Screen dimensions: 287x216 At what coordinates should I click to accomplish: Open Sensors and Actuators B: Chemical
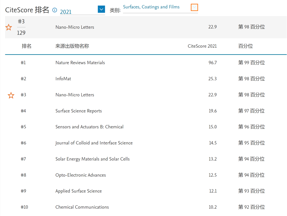point(89,127)
